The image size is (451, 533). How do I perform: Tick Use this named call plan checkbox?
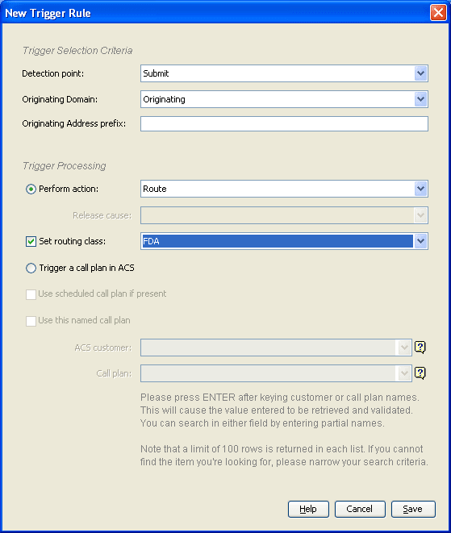[x=31, y=321]
